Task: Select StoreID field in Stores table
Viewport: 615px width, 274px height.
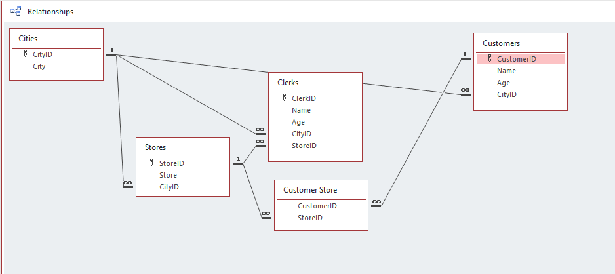Action: point(171,163)
